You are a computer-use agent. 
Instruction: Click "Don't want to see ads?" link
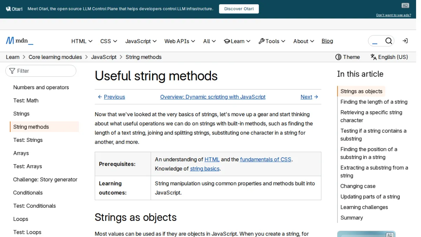click(394, 15)
